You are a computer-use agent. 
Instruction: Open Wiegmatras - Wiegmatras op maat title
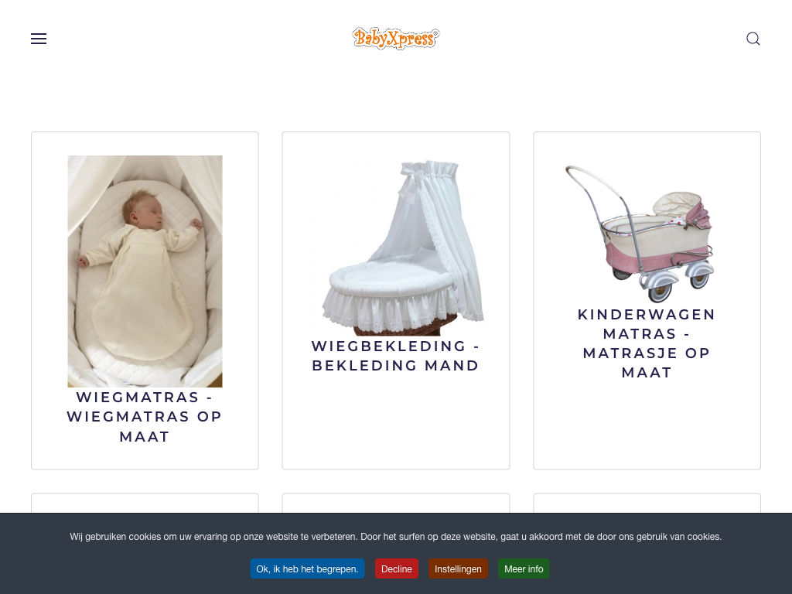coord(145,417)
